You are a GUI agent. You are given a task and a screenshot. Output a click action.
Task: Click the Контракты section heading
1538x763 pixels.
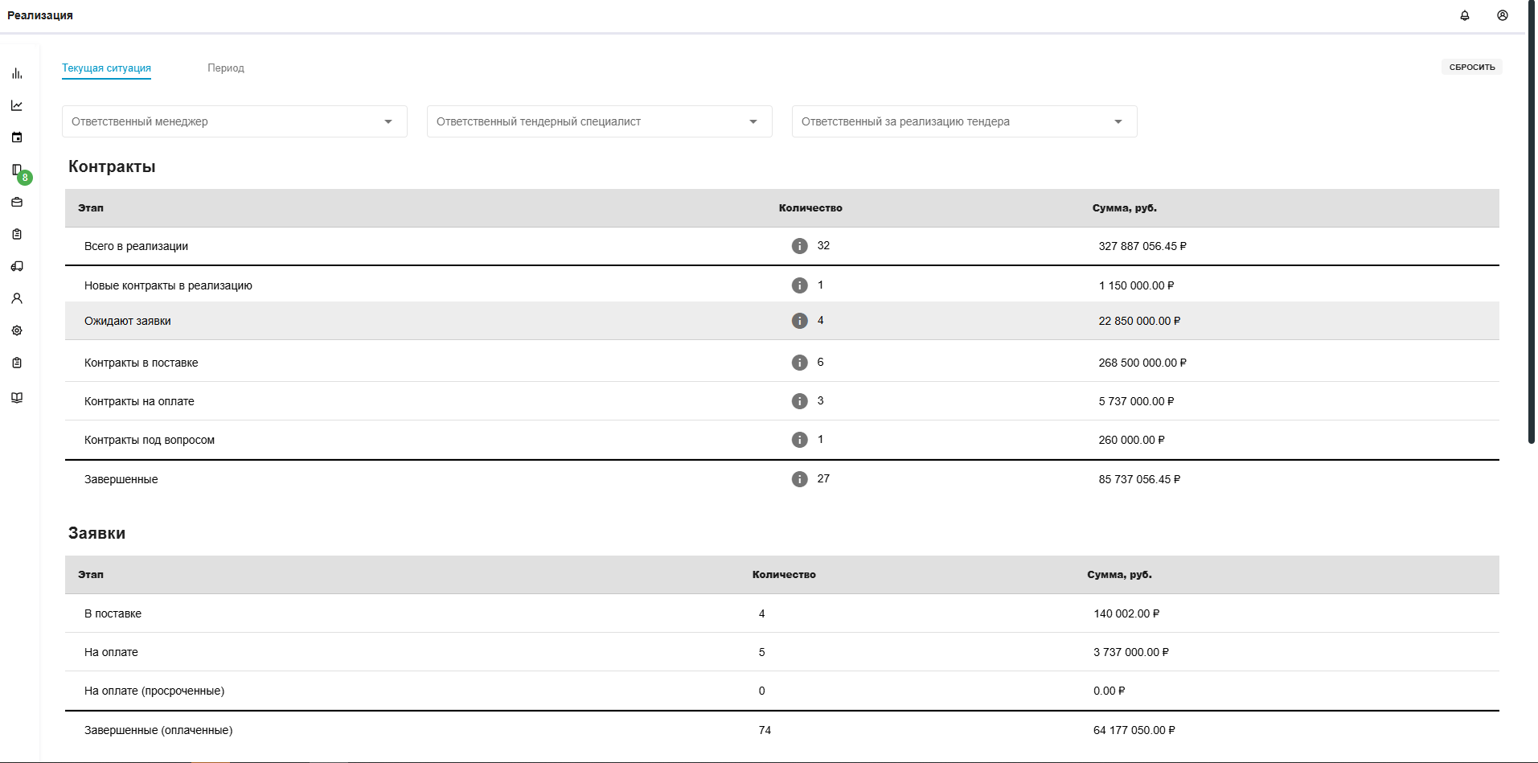pos(112,166)
